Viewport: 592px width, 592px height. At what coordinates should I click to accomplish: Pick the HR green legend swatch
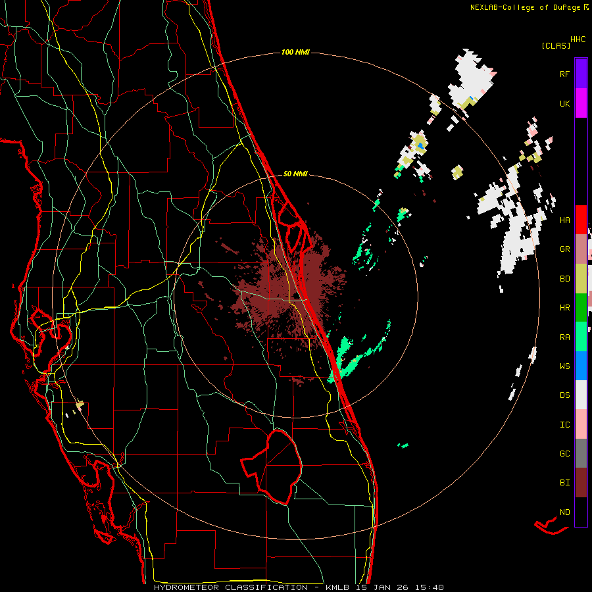click(581, 307)
